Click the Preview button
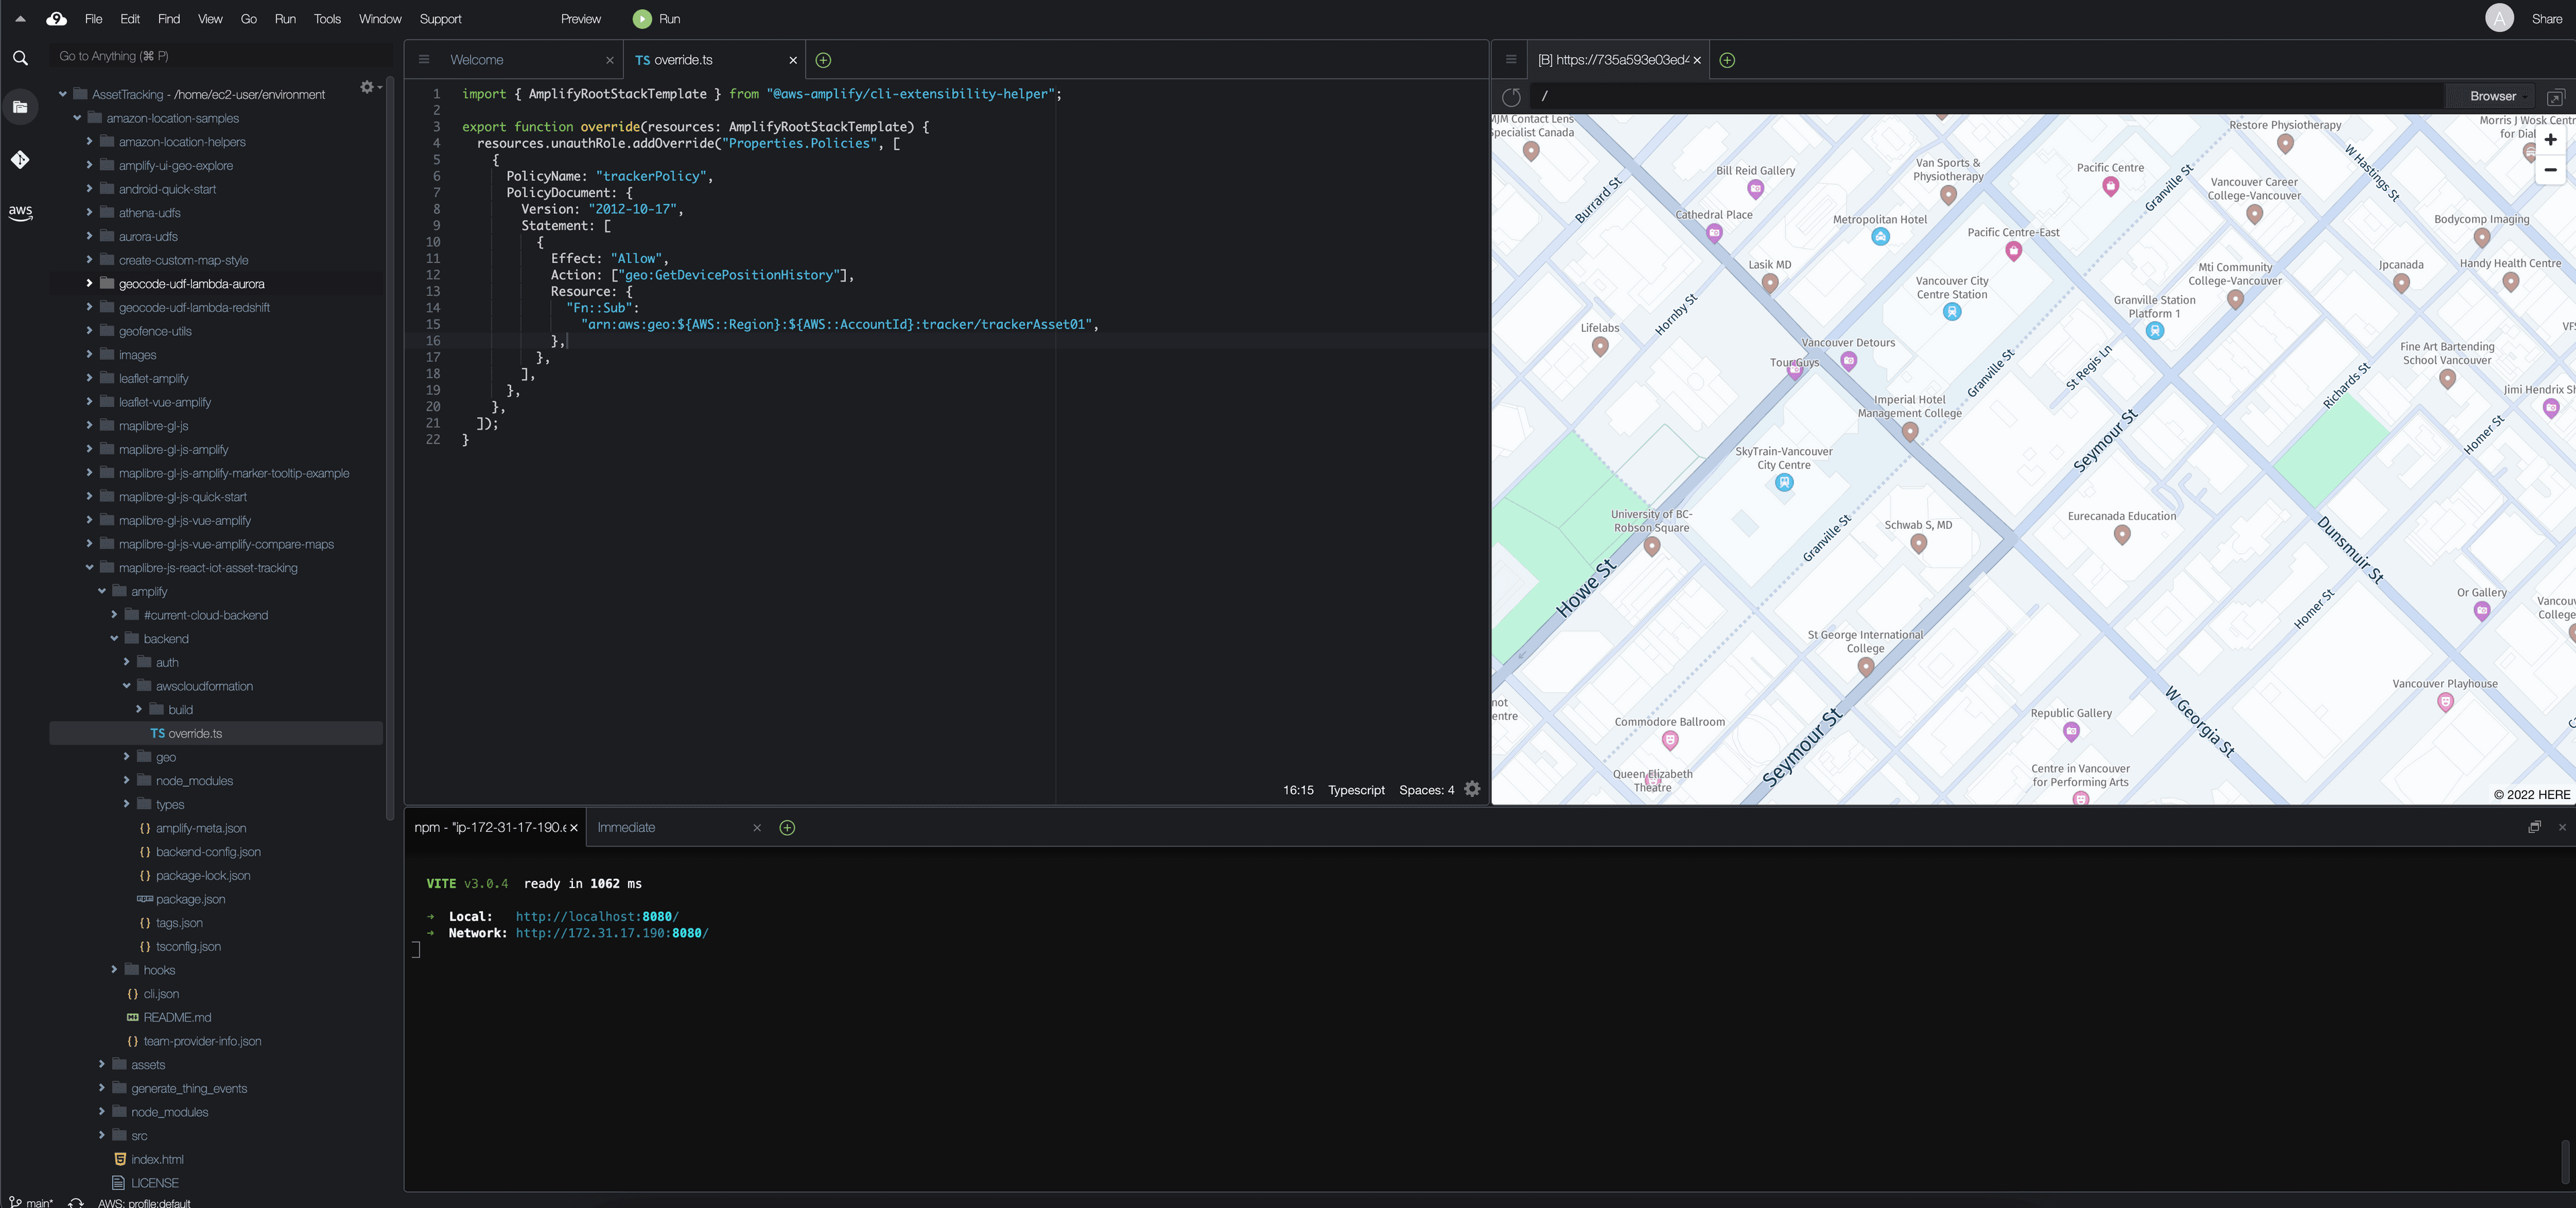Image resolution: width=2576 pixels, height=1208 pixels. (581, 19)
